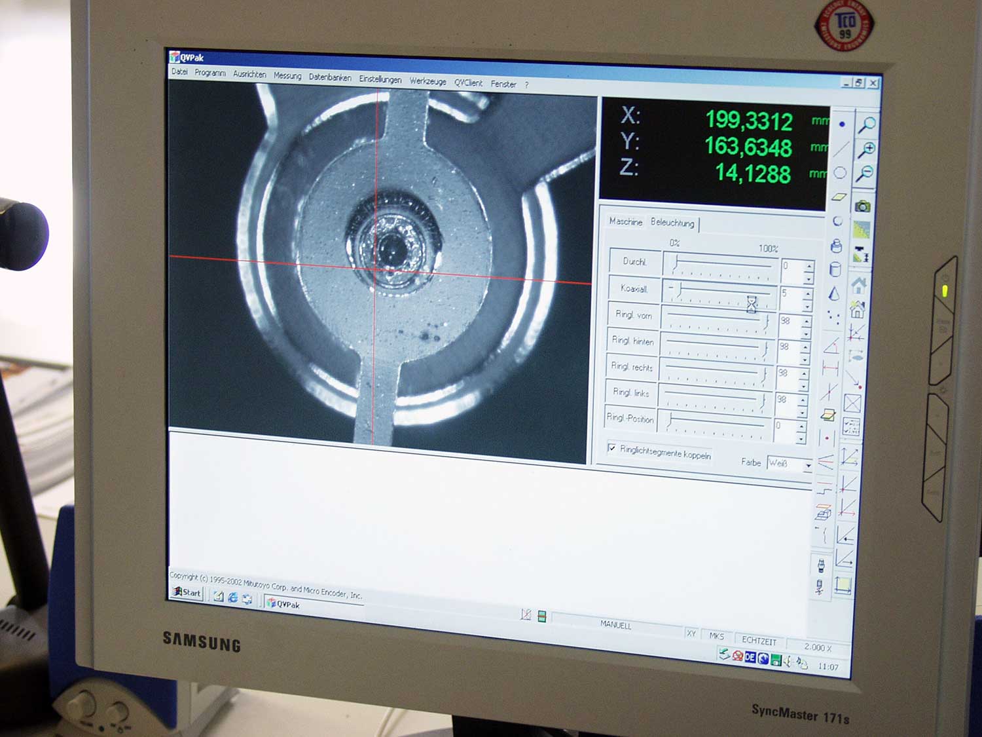This screenshot has width=982, height=737.
Task: Click the Durchl. intensity slider
Action: (720, 265)
